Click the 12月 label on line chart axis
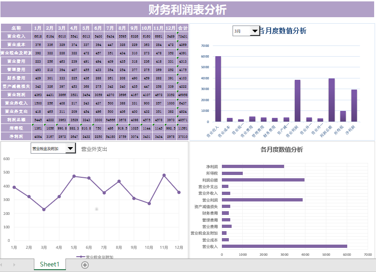Viewport: 376px width, 272px height. tap(179, 247)
